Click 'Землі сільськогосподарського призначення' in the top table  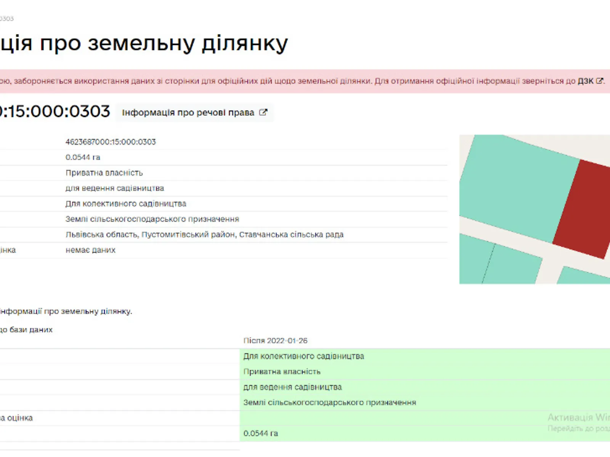[152, 219]
